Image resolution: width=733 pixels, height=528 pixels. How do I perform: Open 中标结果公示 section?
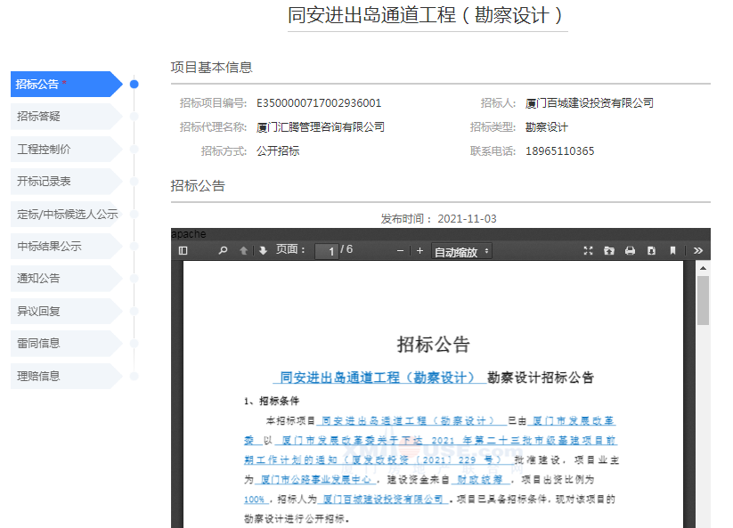62,247
